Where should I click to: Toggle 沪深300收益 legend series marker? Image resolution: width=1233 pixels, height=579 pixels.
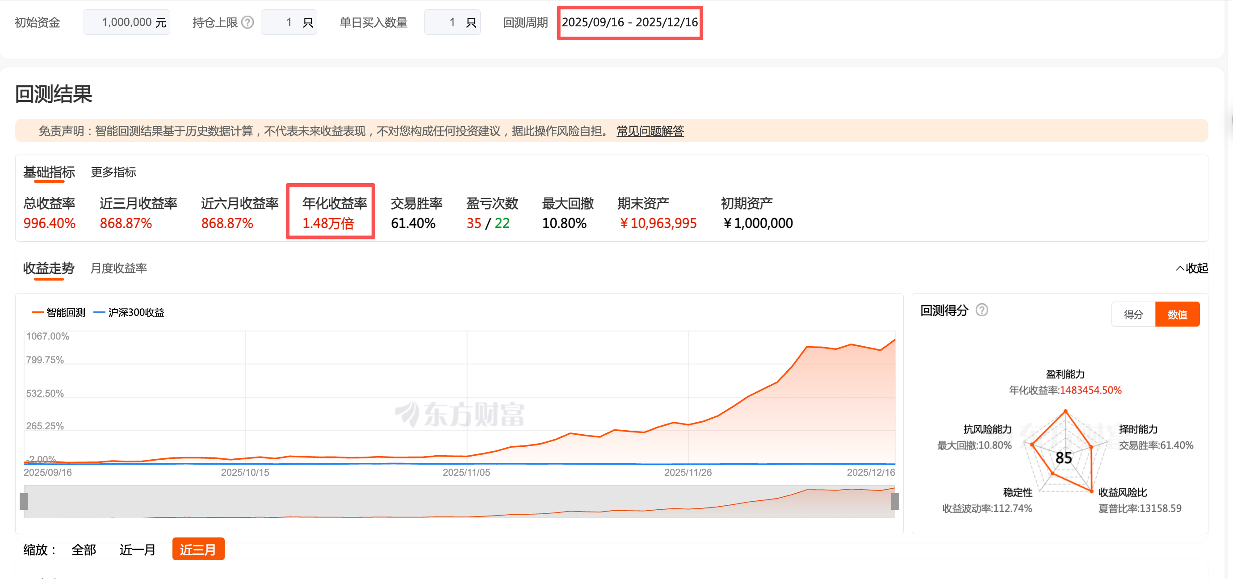coord(99,312)
